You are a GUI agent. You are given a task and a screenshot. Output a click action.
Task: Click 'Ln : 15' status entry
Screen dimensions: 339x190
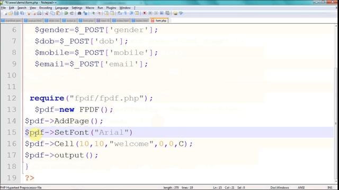218,188
